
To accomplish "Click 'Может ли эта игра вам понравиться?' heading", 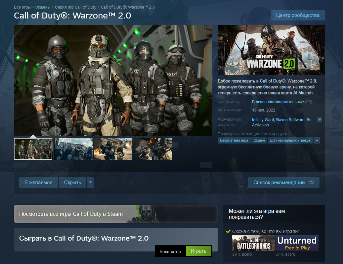I will pos(257,214).
